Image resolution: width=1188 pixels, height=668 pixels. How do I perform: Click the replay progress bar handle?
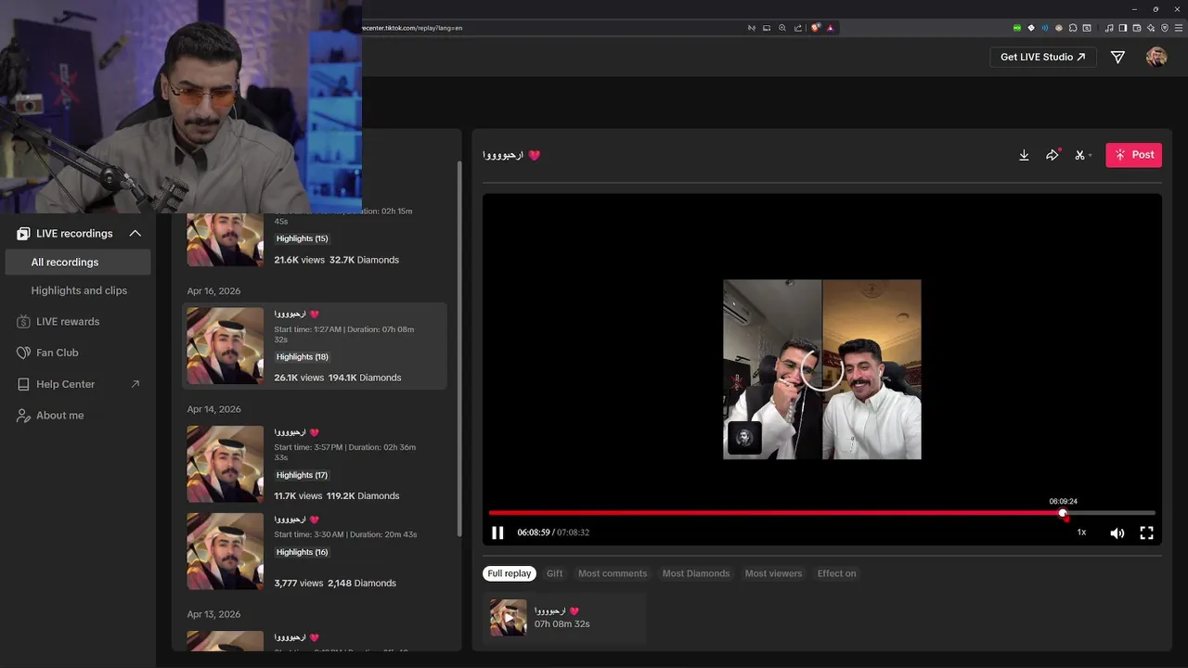click(x=1063, y=513)
